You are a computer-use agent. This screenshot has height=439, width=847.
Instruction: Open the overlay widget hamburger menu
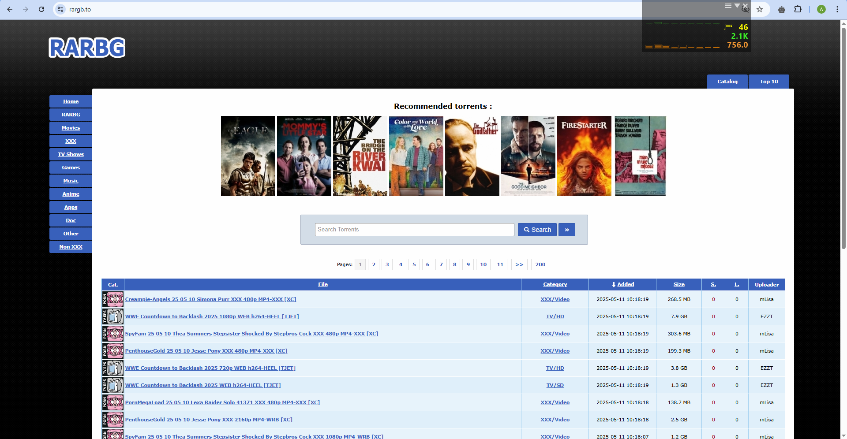pyautogui.click(x=728, y=6)
